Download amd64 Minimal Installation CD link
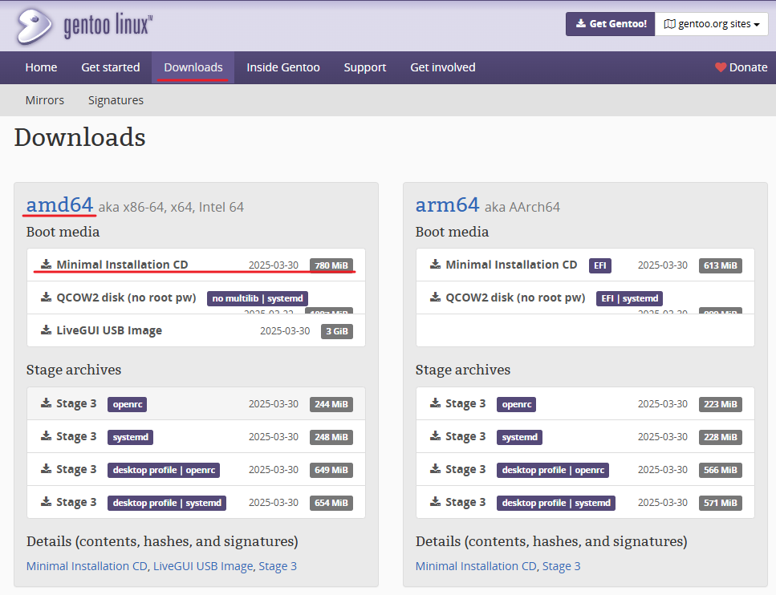 point(122,265)
